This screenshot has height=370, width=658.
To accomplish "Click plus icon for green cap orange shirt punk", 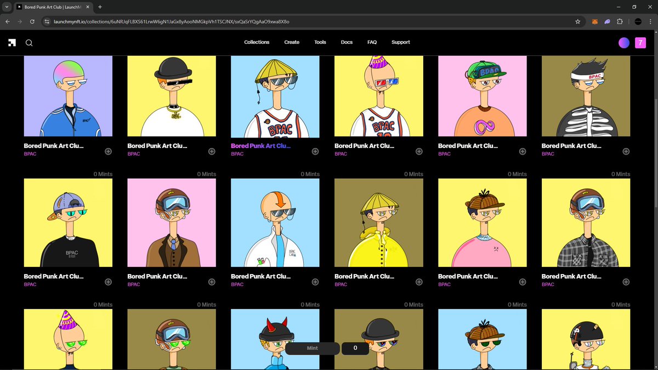I will (523, 151).
